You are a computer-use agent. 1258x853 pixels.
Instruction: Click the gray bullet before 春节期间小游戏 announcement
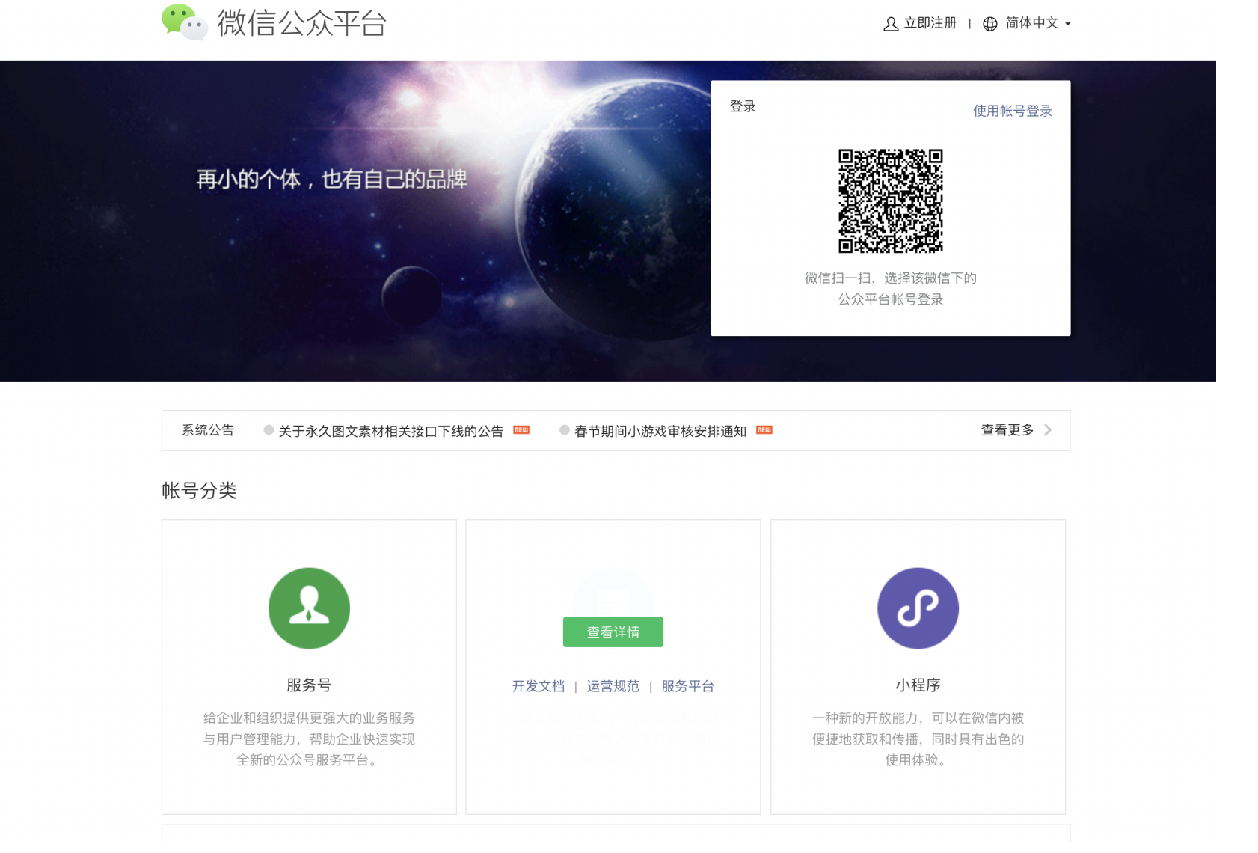pyautogui.click(x=565, y=430)
